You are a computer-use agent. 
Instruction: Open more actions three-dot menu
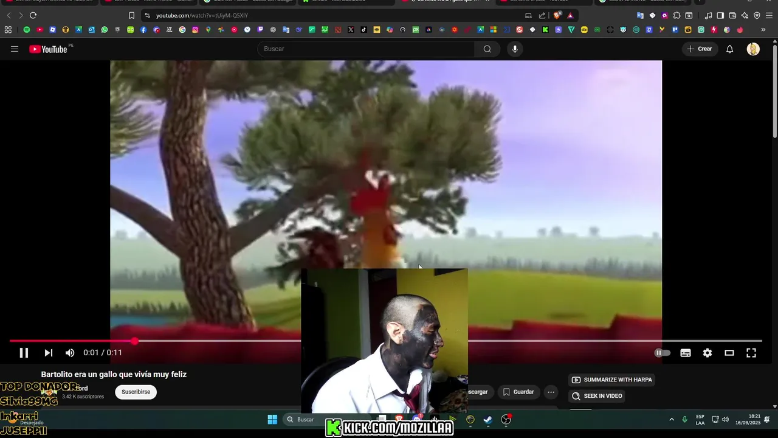point(551,392)
